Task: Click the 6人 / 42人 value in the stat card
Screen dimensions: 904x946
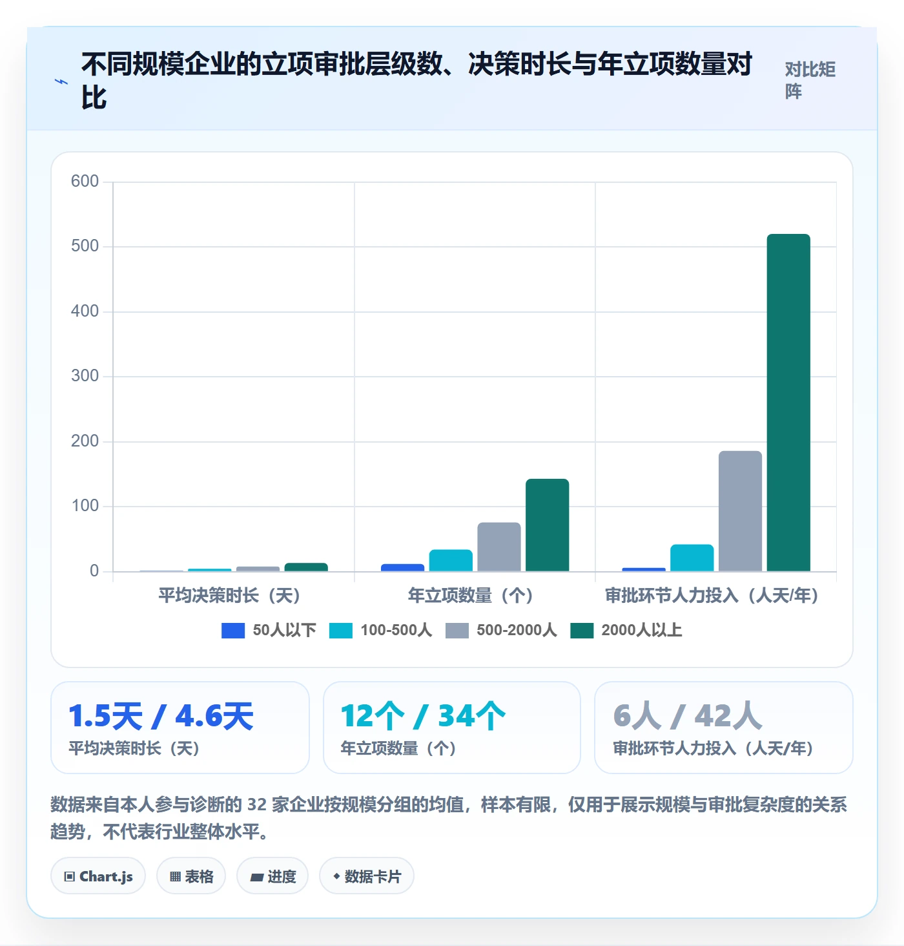Action: pyautogui.click(x=688, y=716)
